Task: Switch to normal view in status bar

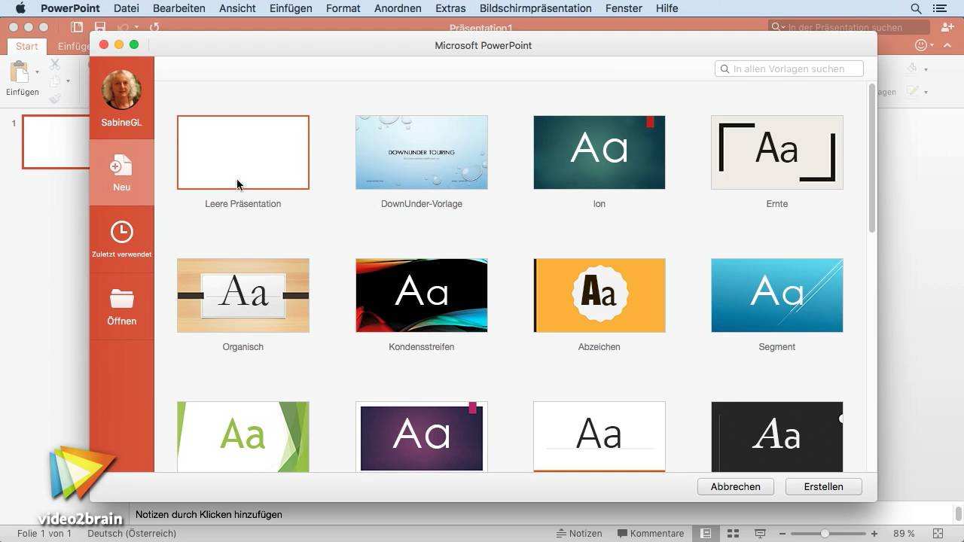Action: (x=706, y=533)
